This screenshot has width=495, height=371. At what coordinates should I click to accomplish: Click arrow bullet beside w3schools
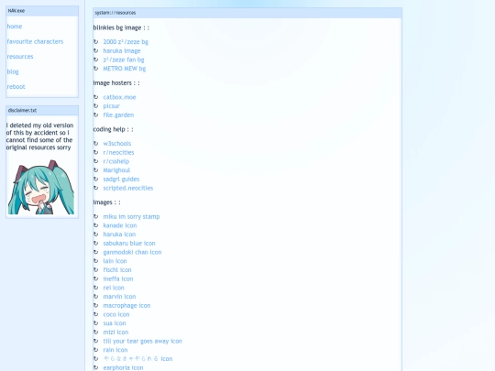click(x=96, y=144)
